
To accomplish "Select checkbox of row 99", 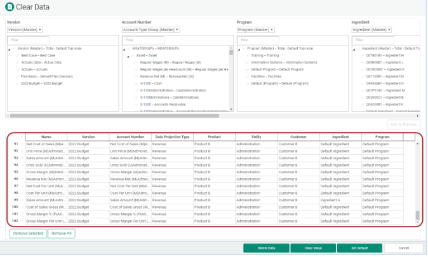I will tap(22, 200).
